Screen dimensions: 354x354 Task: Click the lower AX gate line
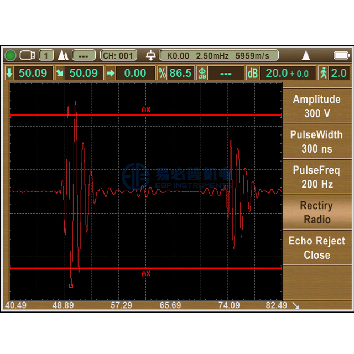click(x=145, y=268)
